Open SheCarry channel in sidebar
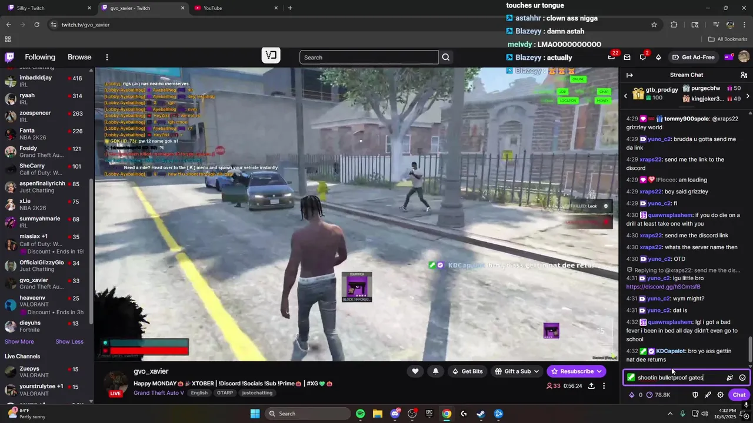This screenshot has height=423, width=753. coord(46,169)
